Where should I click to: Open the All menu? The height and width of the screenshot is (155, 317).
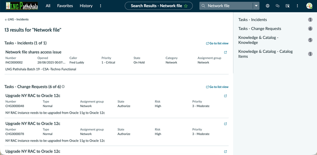tap(48, 6)
